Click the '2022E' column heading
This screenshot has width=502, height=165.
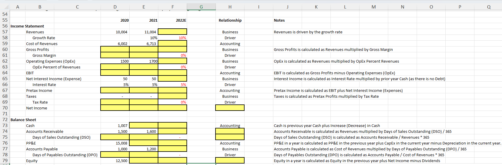click(181, 20)
